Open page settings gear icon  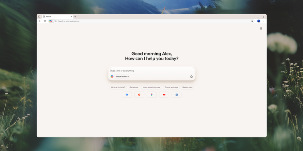pyautogui.click(x=261, y=29)
